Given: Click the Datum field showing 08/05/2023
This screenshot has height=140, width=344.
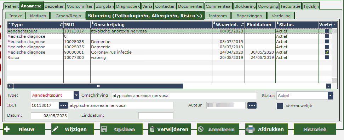Looking at the screenshot, I should pyautogui.click(x=49, y=116).
